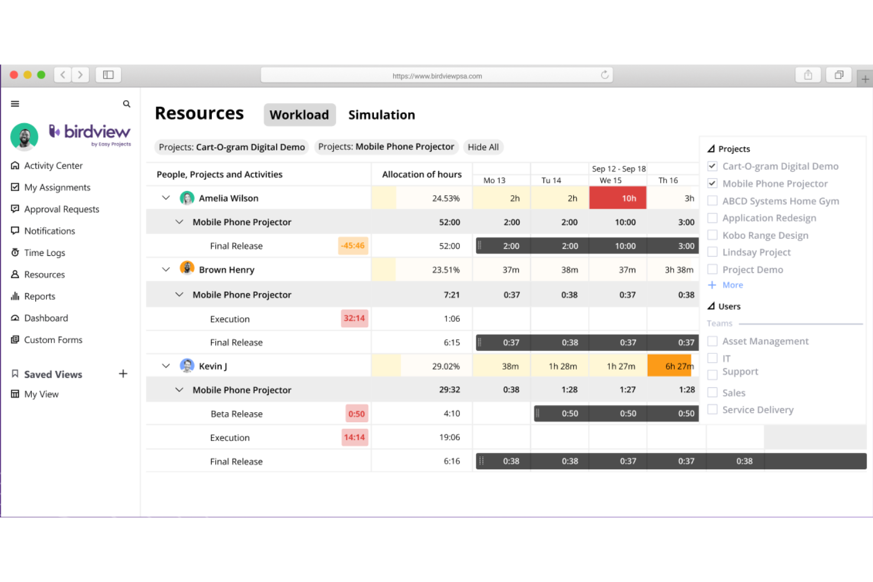This screenshot has height=582, width=873.
Task: Open new browser tab with plus button
Action: (865, 78)
